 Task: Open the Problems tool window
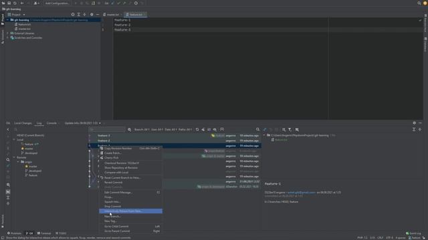(14, 233)
